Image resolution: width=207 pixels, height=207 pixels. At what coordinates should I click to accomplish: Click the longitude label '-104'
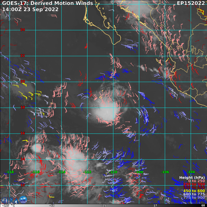point(191,172)
